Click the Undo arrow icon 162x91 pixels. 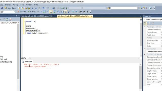tap(43, 8)
